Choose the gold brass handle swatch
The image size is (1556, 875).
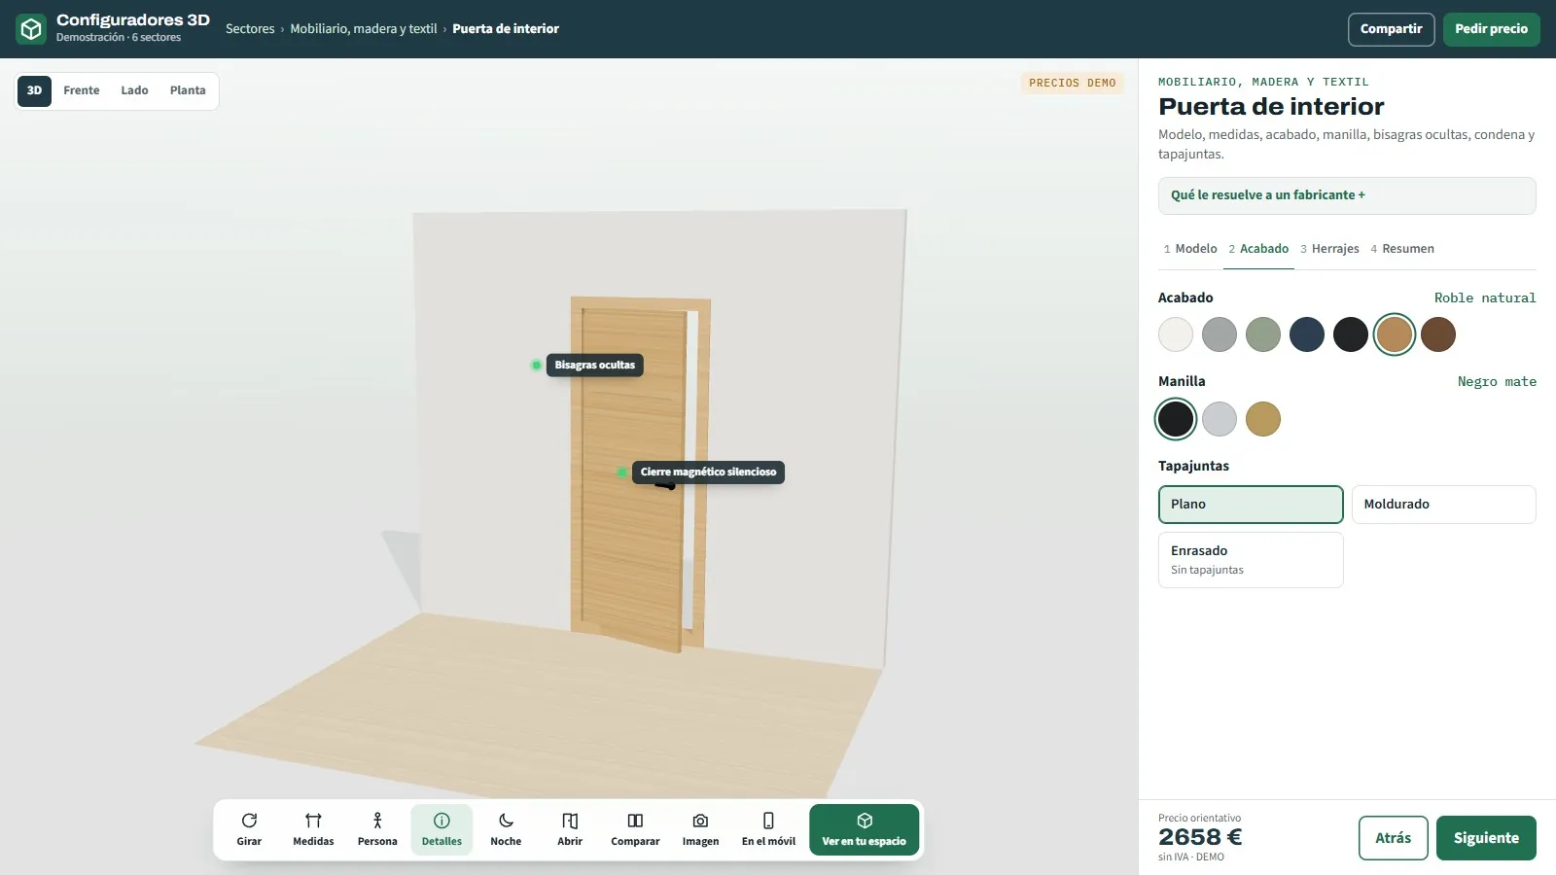(x=1263, y=419)
